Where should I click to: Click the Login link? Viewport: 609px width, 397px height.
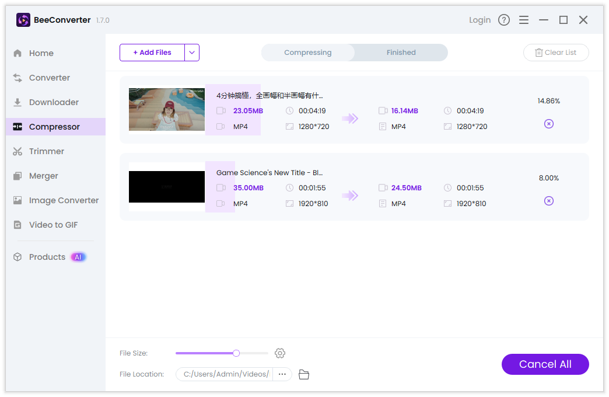(x=480, y=19)
